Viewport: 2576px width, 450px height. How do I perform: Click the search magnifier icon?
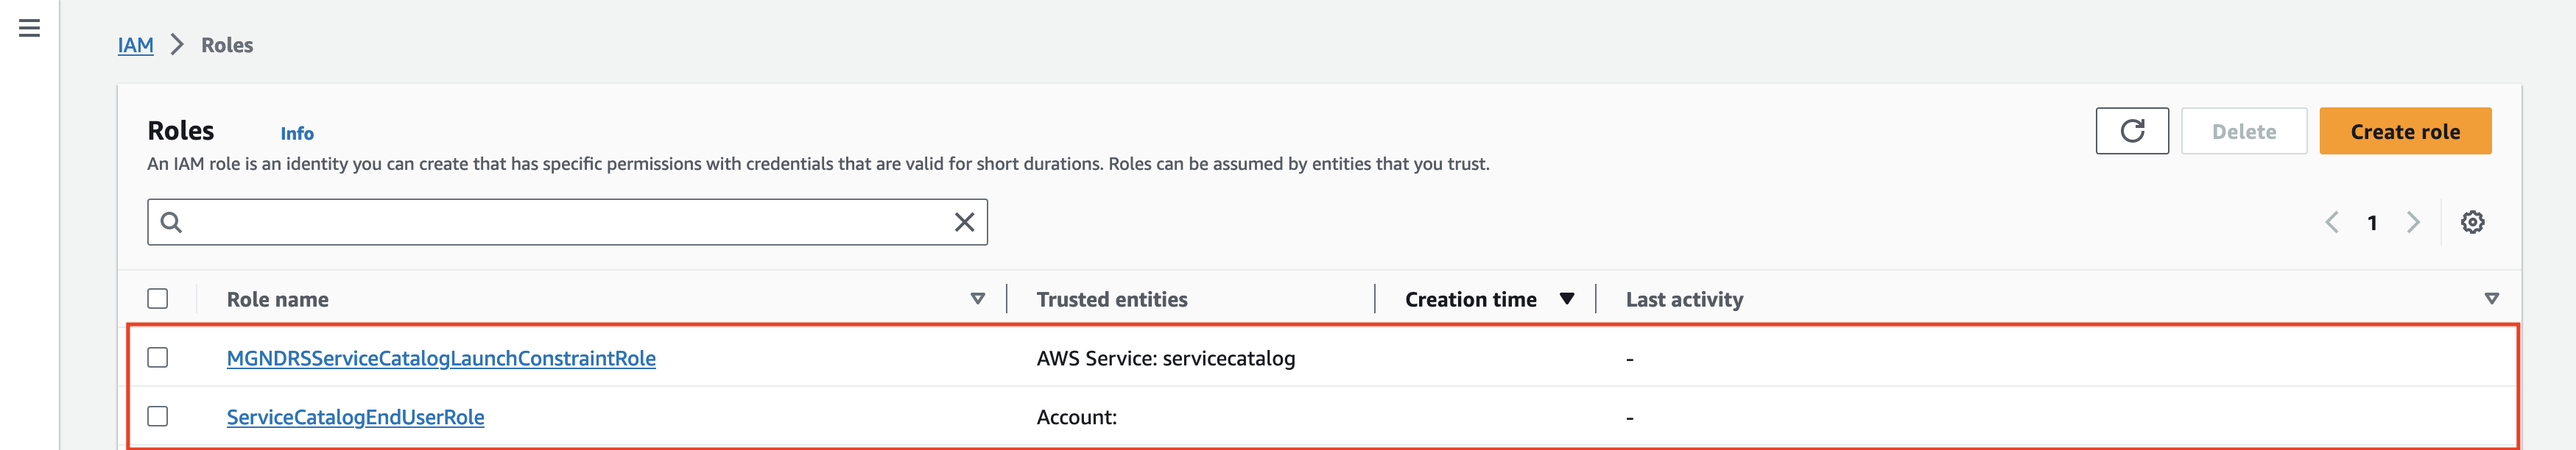pos(174,221)
